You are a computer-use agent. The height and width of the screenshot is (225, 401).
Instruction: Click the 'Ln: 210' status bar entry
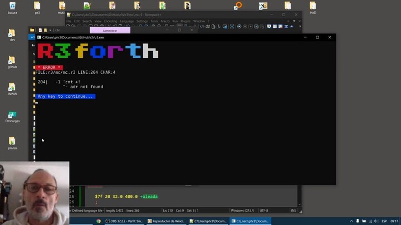tap(168, 211)
